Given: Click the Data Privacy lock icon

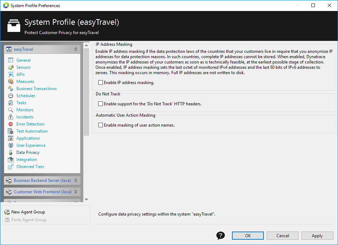Looking at the screenshot, I should tap(11, 152).
